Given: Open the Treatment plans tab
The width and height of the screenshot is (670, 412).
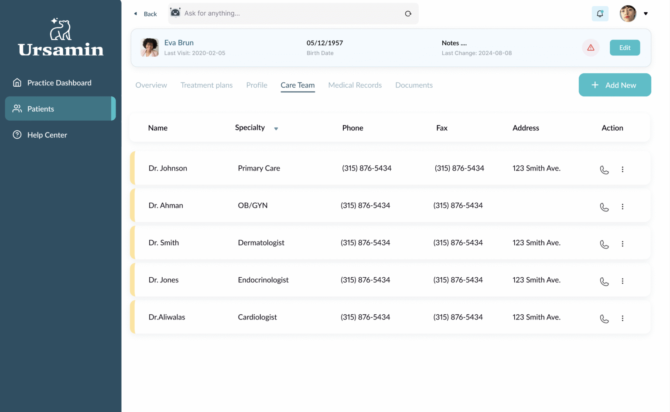Looking at the screenshot, I should (207, 85).
